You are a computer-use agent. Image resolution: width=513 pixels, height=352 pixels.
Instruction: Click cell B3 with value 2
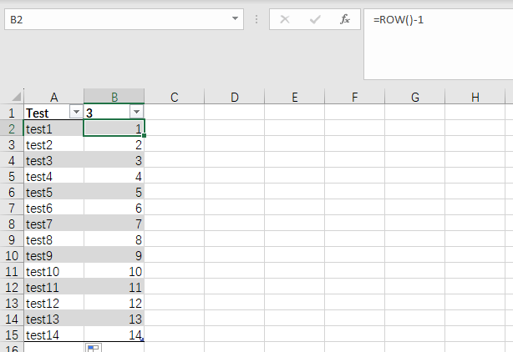click(114, 144)
